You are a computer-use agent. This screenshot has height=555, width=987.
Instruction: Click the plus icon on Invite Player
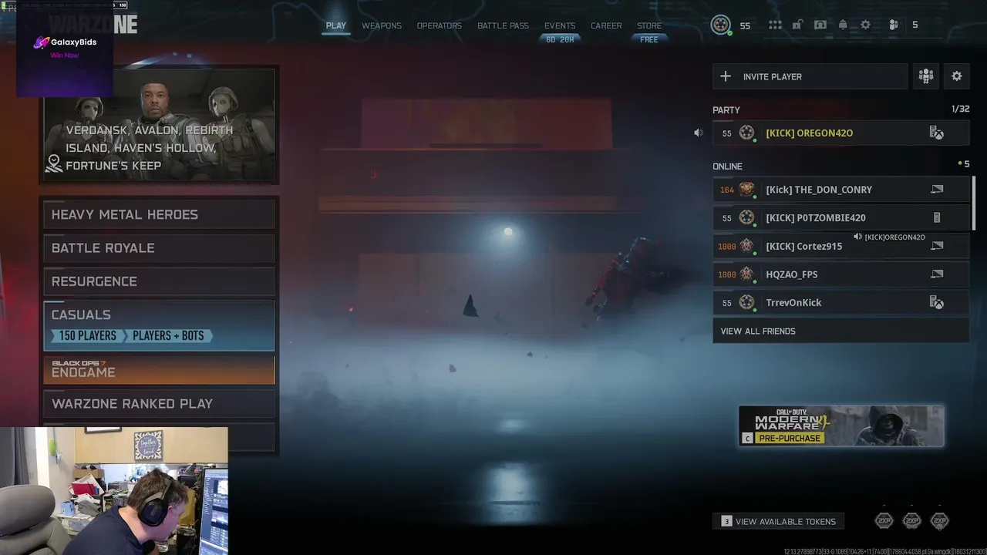tap(726, 76)
